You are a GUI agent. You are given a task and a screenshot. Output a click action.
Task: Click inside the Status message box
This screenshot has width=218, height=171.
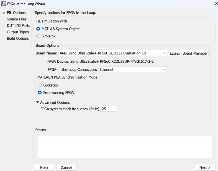click(124, 147)
